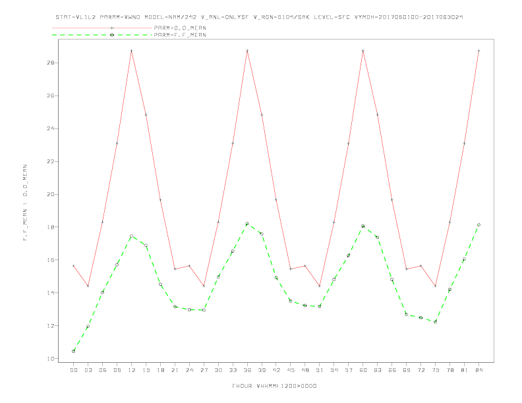Screen dimensions: 522x403
Task: Click the y-axis tick label 24
Action: (50, 128)
